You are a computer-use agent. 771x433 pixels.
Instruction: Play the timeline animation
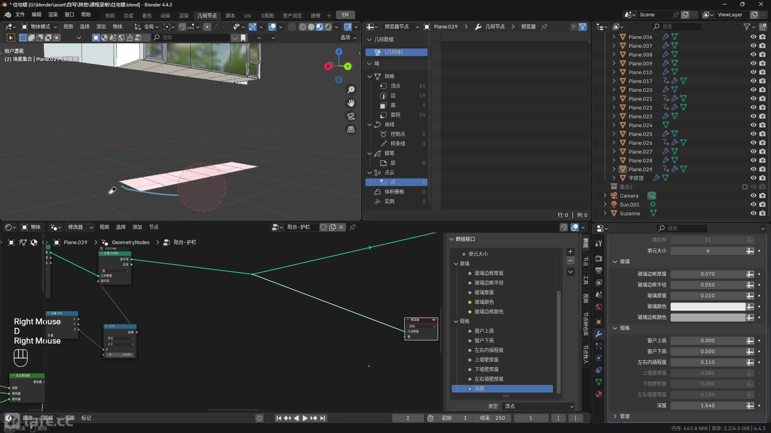[x=305, y=418]
